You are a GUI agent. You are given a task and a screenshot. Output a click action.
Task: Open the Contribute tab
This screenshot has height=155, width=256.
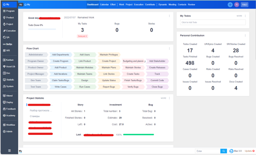click(x=150, y=5)
